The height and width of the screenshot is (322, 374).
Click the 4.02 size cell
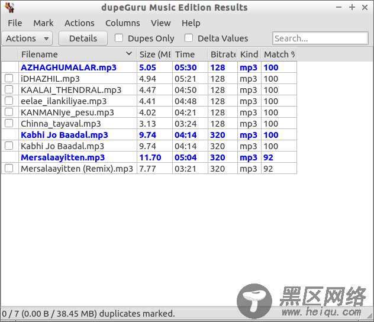(x=154, y=112)
